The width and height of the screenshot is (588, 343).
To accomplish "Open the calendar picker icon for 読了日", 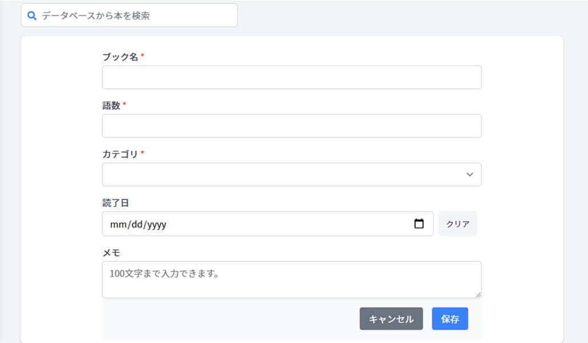I will [x=419, y=224].
